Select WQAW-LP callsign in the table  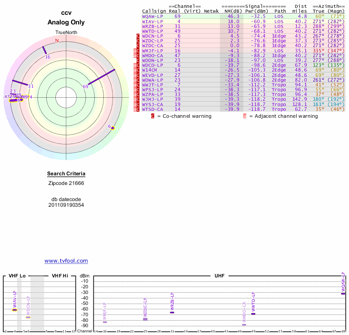coord(153,16)
